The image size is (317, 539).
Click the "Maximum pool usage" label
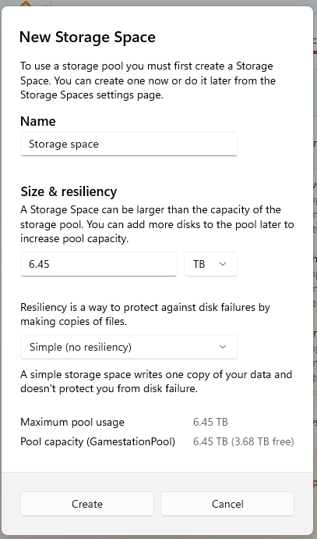pyautogui.click(x=72, y=422)
